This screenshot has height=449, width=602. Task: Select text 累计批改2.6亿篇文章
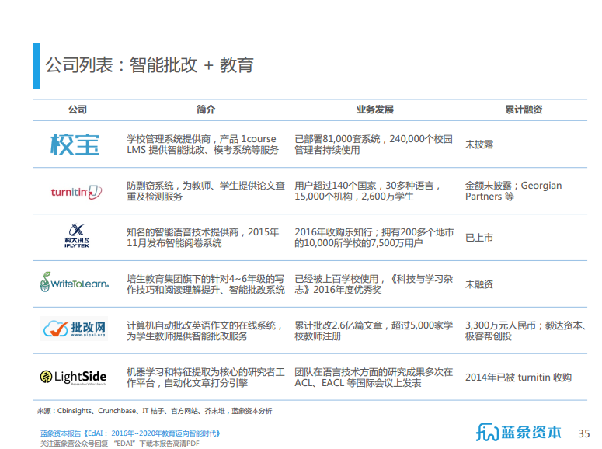[339, 325]
